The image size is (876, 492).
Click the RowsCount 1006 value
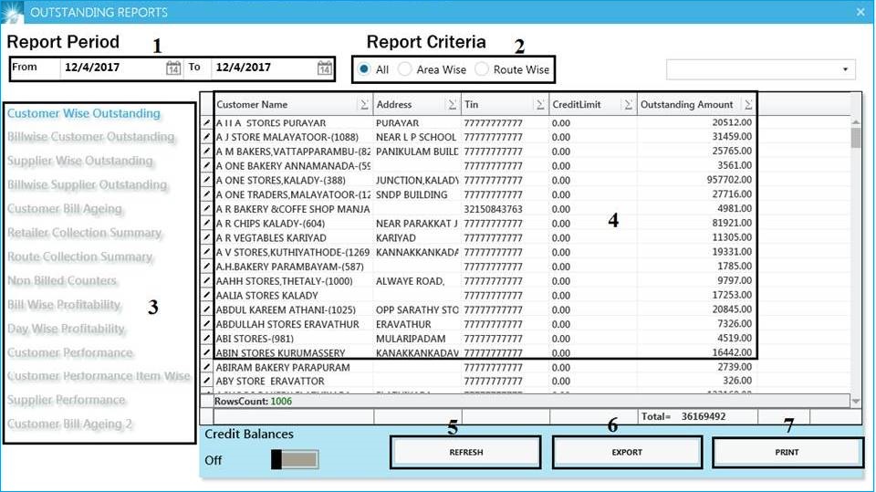click(x=281, y=402)
